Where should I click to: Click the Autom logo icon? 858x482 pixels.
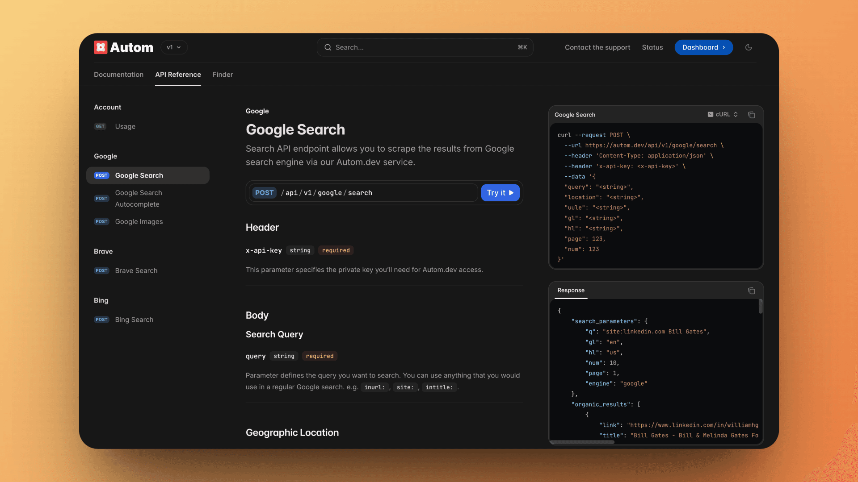tap(101, 47)
